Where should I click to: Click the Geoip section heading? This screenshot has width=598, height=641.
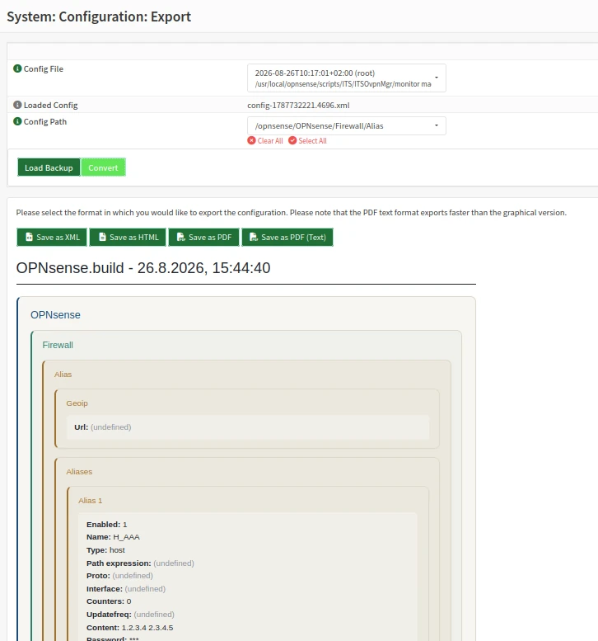77,403
